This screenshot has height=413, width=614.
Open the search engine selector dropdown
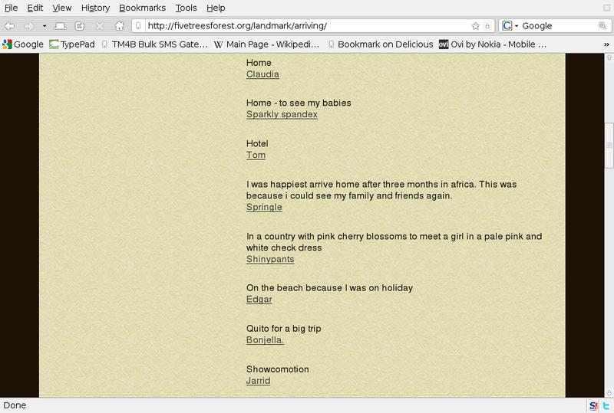tap(510, 26)
